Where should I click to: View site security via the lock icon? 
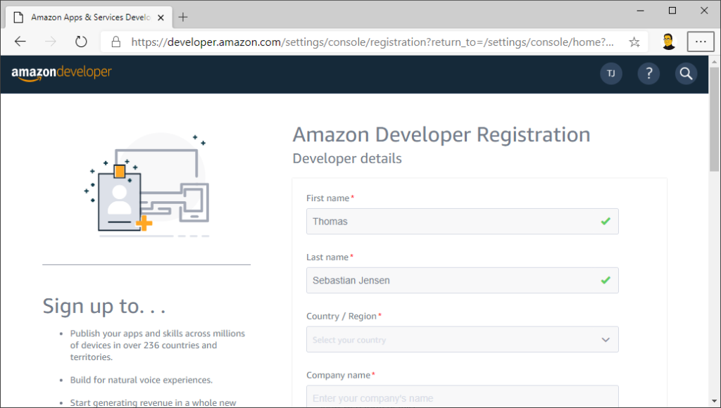[x=115, y=42]
